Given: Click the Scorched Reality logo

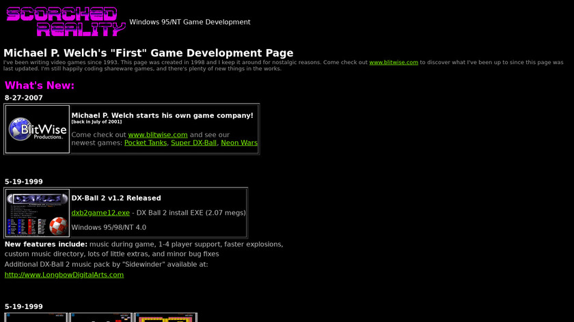Looking at the screenshot, I should (66, 22).
